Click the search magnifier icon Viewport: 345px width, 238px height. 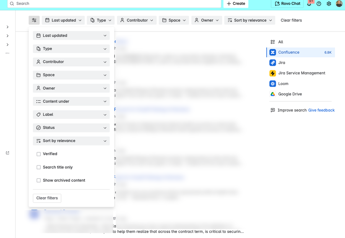tap(12, 4)
